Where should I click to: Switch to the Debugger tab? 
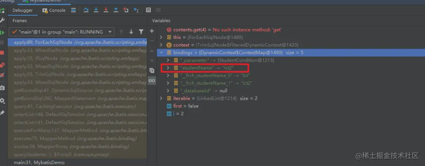pos(22,10)
